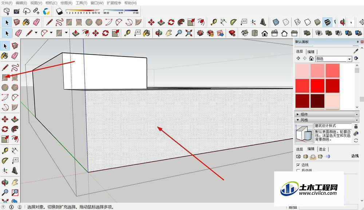The image size is (364, 210).
Task: Click the link-plus reference icon
Action: tap(36, 11)
